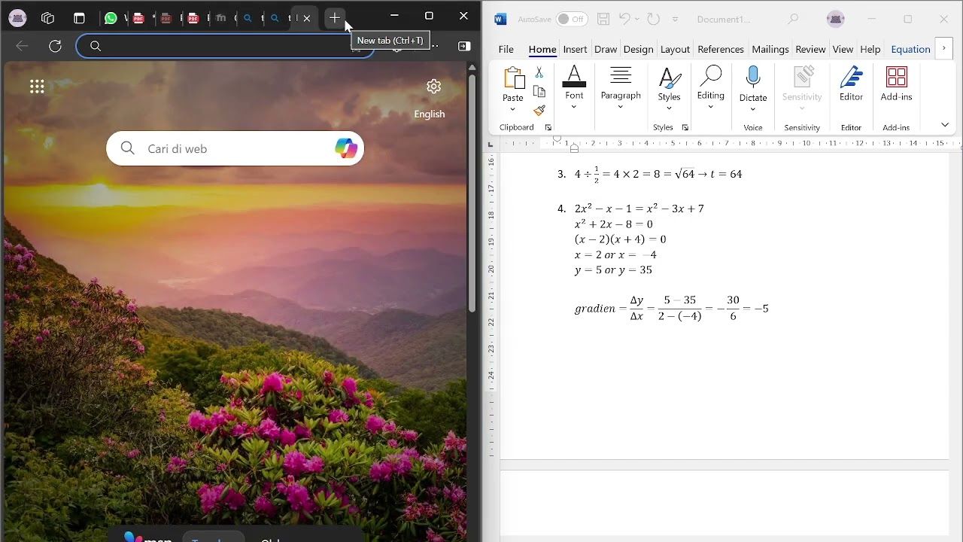Image resolution: width=963 pixels, height=542 pixels.
Task: Switch to the Mailings tab
Action: click(770, 49)
